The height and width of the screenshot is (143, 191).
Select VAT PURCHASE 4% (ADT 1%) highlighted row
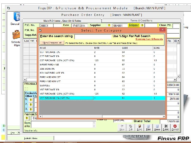102,98
